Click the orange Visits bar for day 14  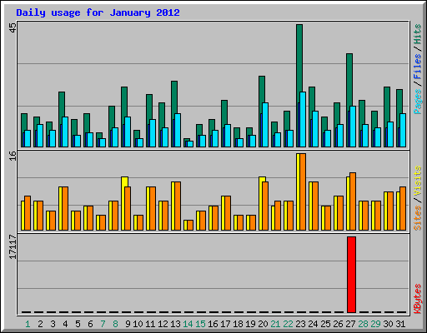pyautogui.click(x=190, y=225)
